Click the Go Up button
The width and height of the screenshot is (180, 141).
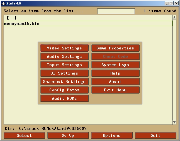coord(68,135)
